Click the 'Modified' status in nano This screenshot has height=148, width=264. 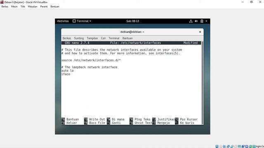pyautogui.click(x=191, y=43)
